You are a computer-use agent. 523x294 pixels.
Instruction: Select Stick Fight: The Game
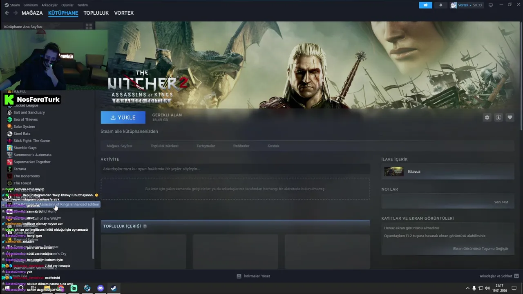[x=31, y=140]
